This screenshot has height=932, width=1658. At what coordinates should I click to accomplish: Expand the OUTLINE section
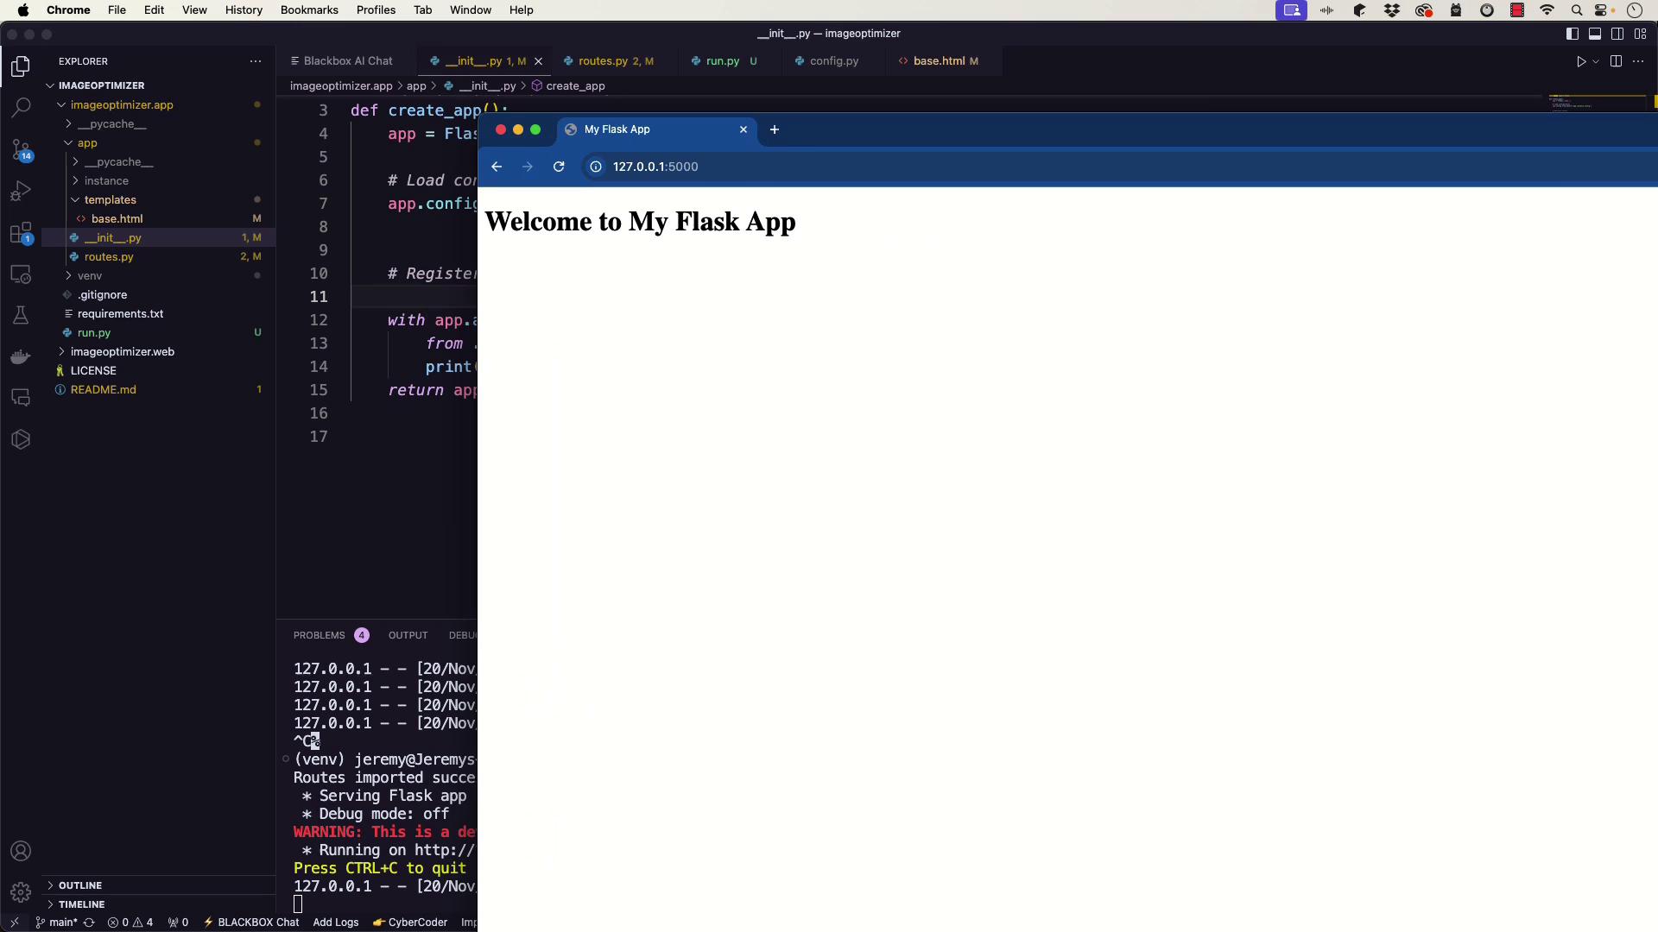tap(80, 885)
